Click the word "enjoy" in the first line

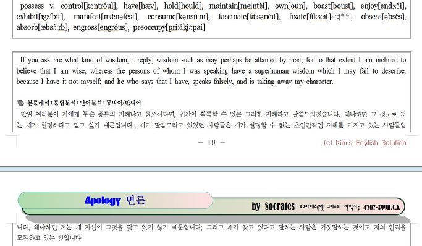[369, 6]
